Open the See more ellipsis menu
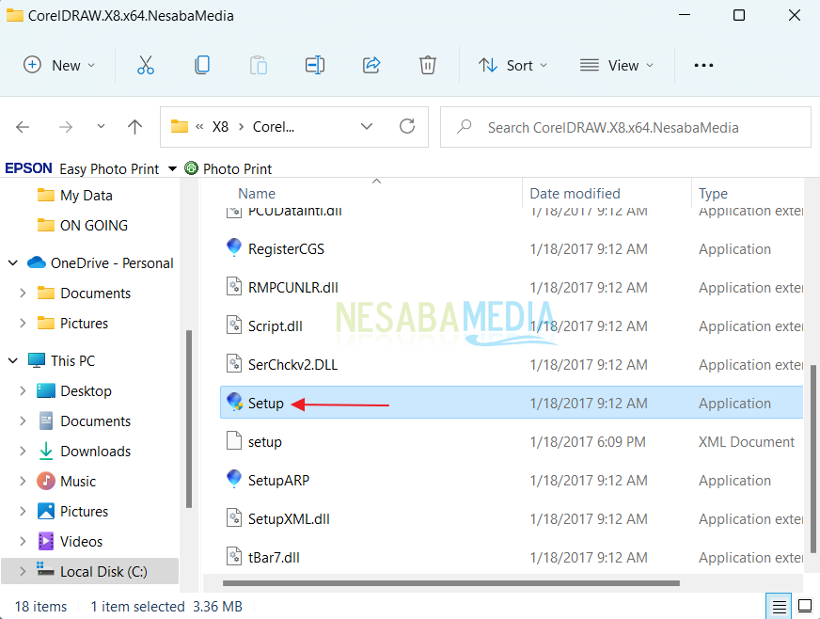Image resolution: width=820 pixels, height=619 pixels. point(703,66)
